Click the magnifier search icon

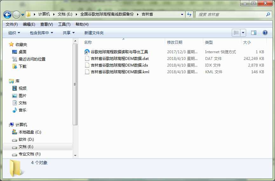[268, 14]
